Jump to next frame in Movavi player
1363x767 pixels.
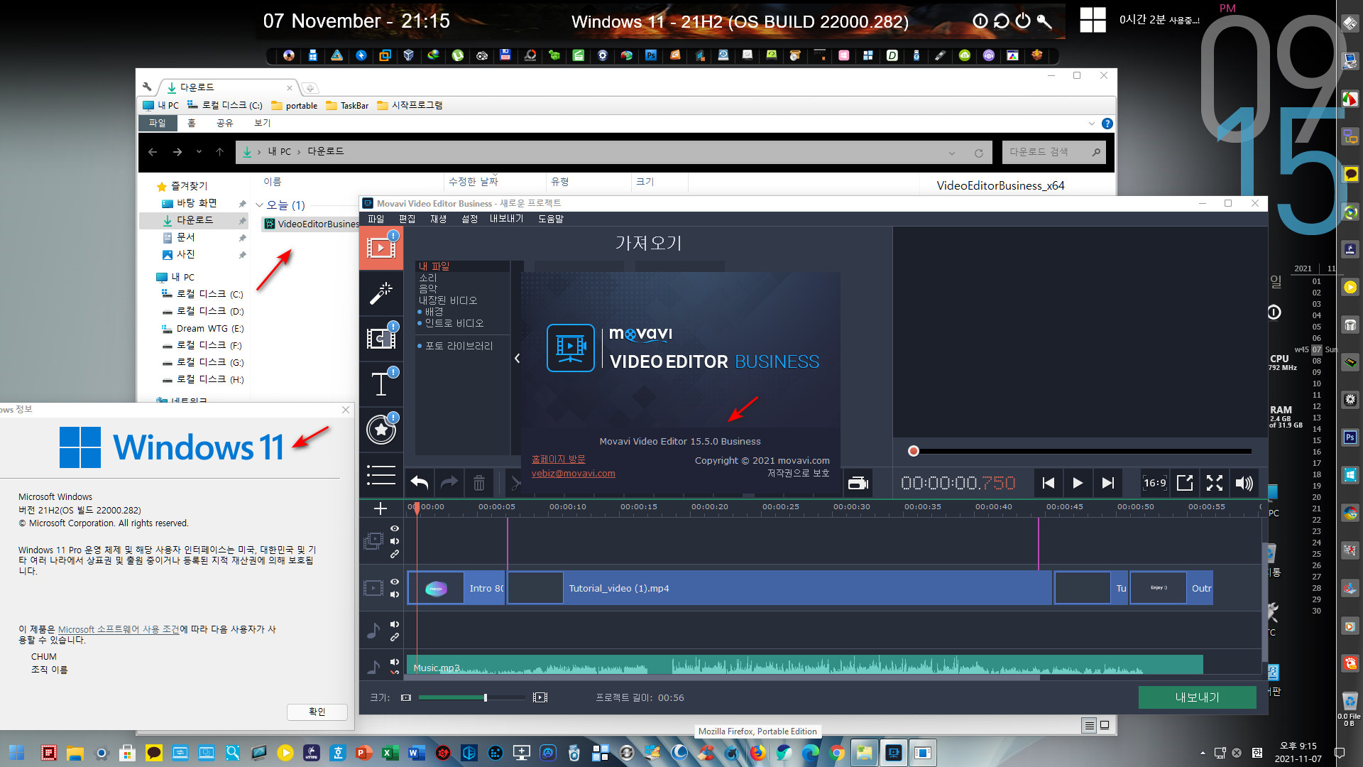click(1107, 483)
